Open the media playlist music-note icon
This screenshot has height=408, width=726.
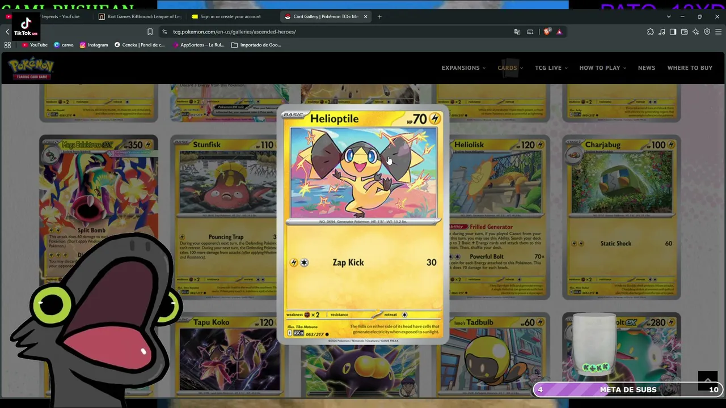pos(662,32)
